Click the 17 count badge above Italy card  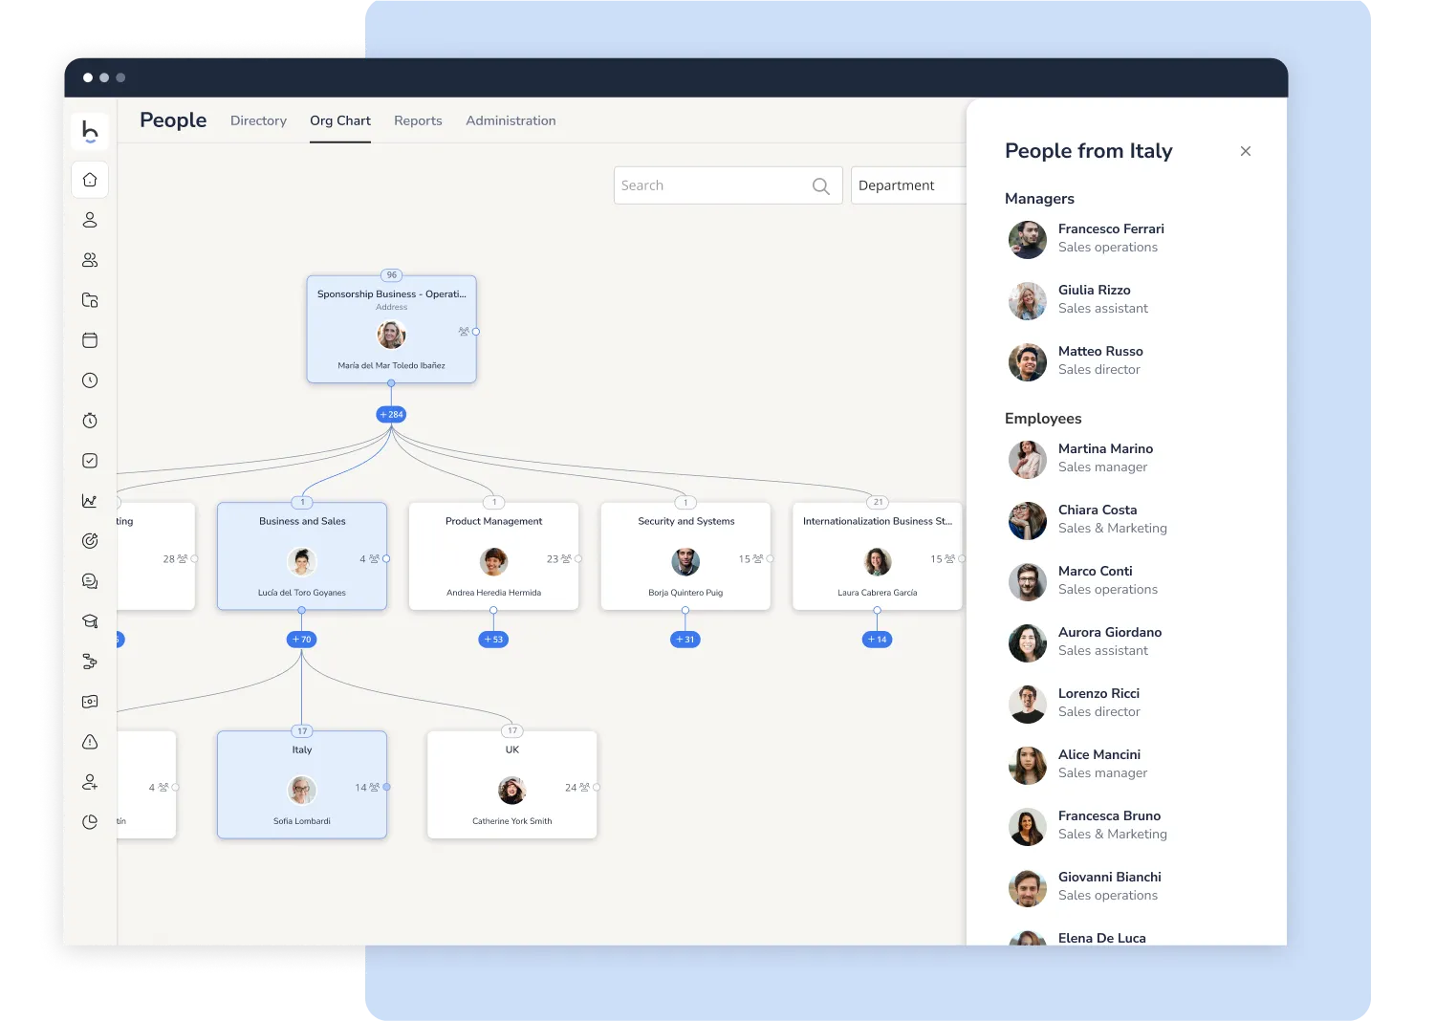click(302, 731)
